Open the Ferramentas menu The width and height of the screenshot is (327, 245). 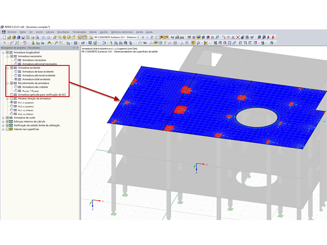pyautogui.click(x=79, y=32)
